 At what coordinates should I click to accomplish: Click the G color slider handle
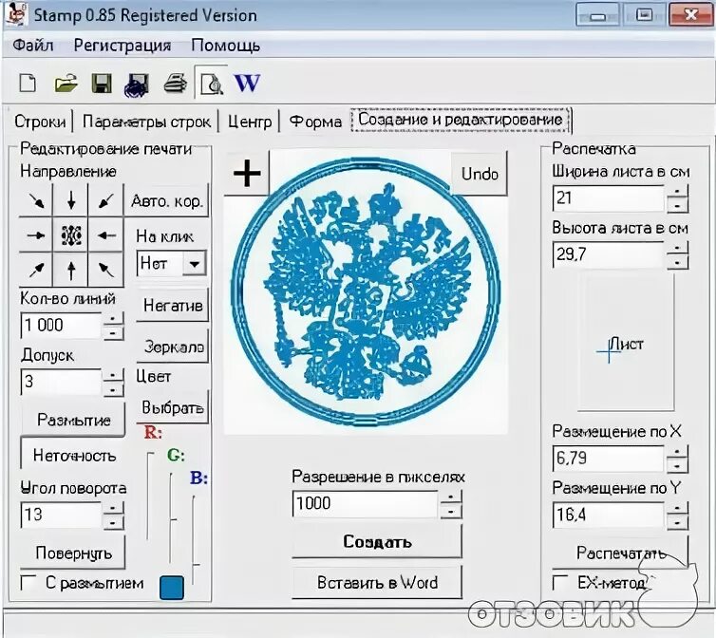pyautogui.click(x=173, y=519)
